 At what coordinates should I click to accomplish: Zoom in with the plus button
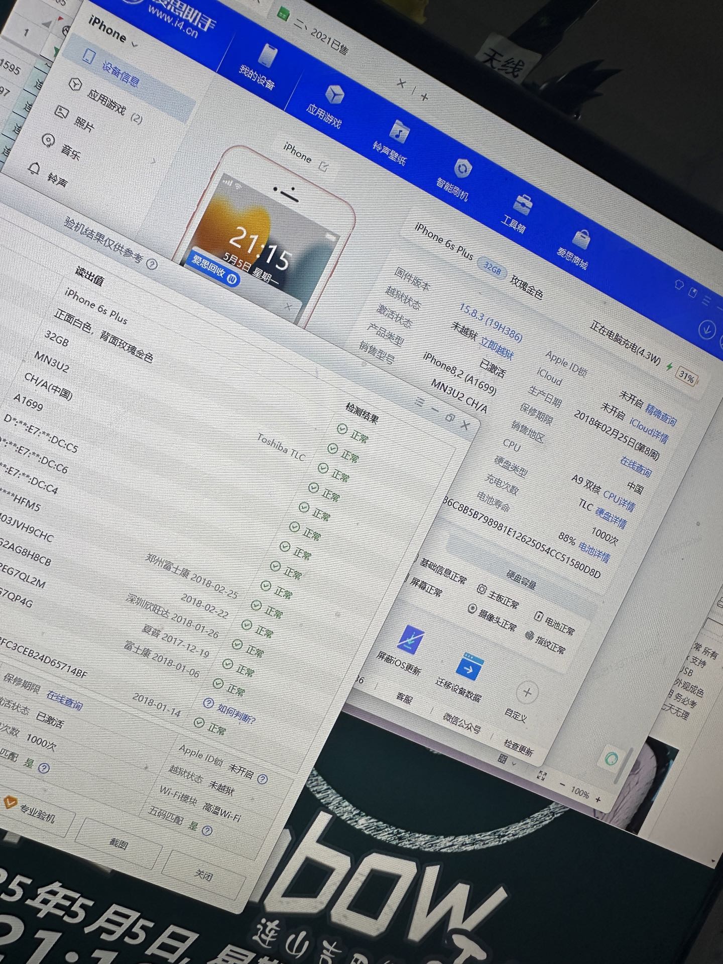597,799
